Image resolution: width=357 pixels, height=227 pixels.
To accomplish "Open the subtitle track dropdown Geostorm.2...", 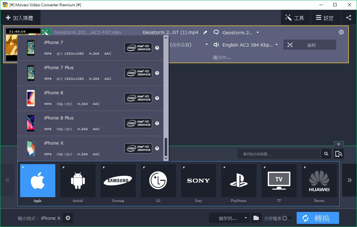I will tap(236, 33).
